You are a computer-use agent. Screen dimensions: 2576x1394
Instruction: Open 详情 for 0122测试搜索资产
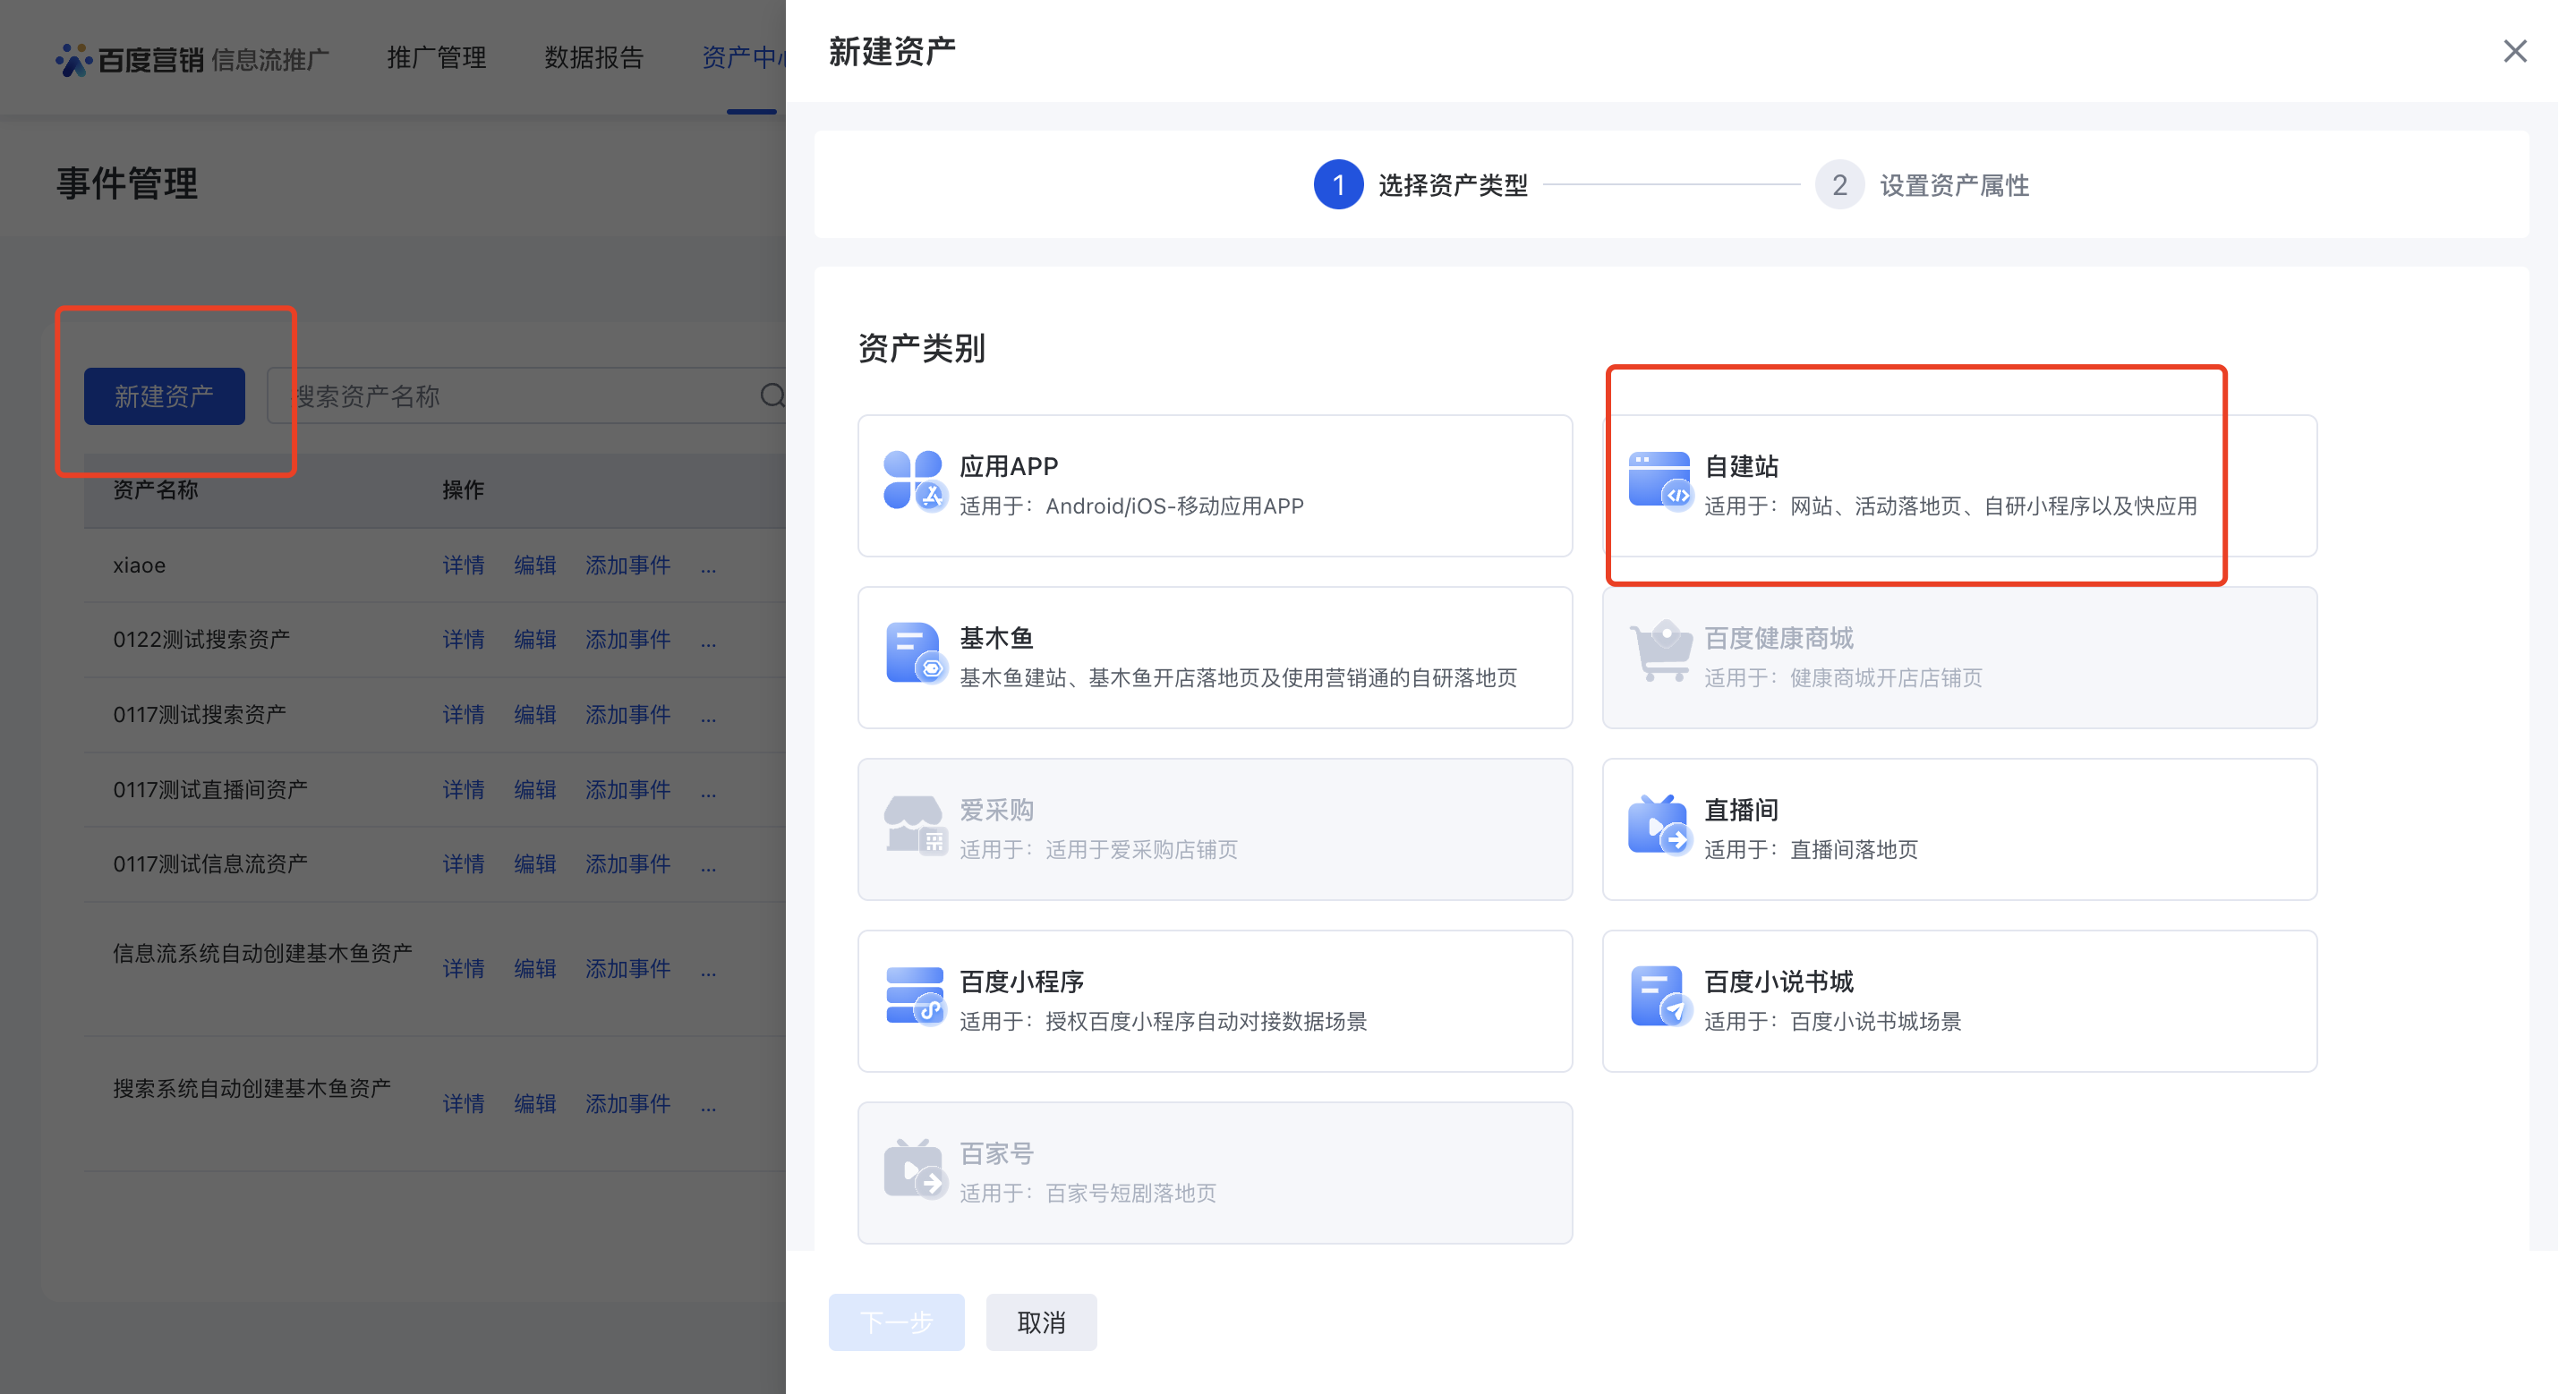463,640
